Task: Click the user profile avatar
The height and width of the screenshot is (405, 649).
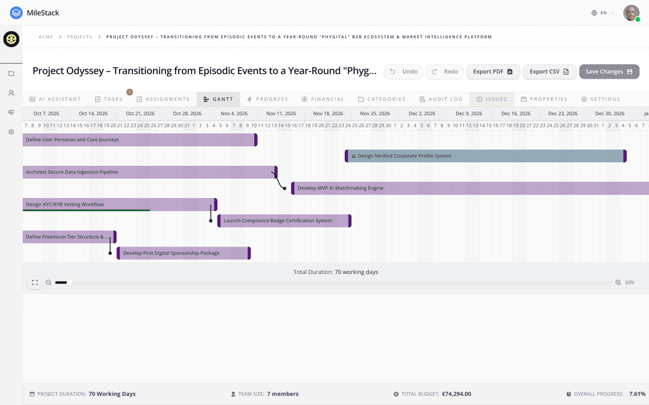Action: click(x=631, y=13)
